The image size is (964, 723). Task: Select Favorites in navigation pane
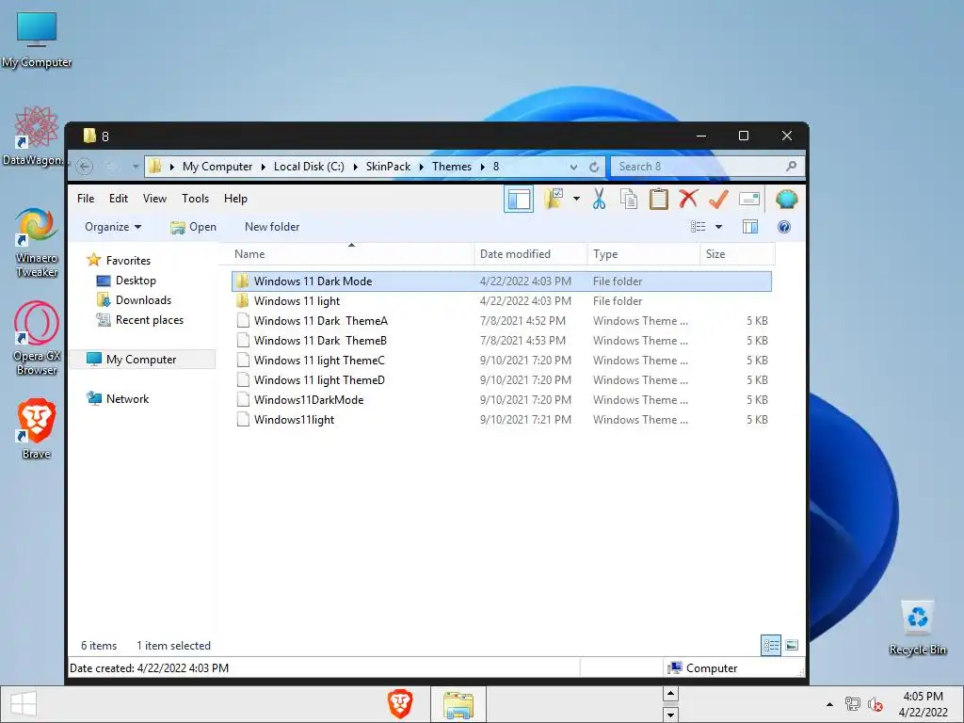(x=128, y=261)
